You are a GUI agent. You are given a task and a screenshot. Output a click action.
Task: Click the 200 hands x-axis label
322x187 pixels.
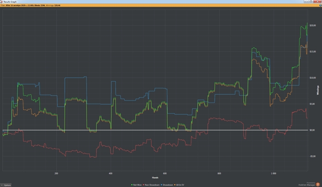56,174
